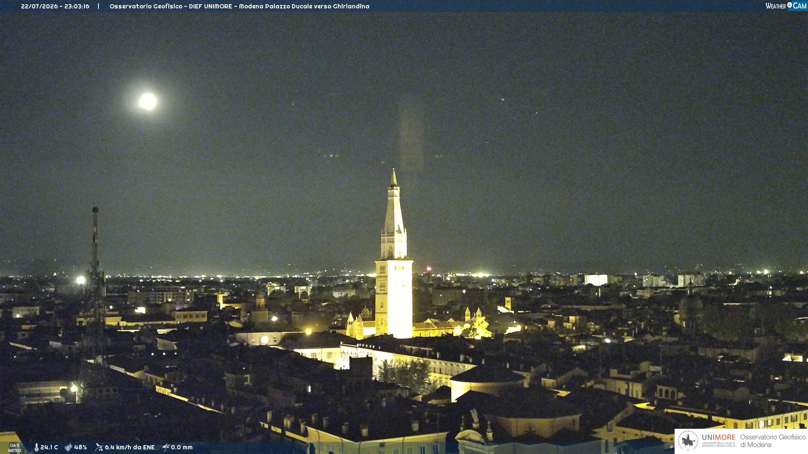Click the rain umbrella icon
This screenshot has height=454, width=808.
(166, 448)
